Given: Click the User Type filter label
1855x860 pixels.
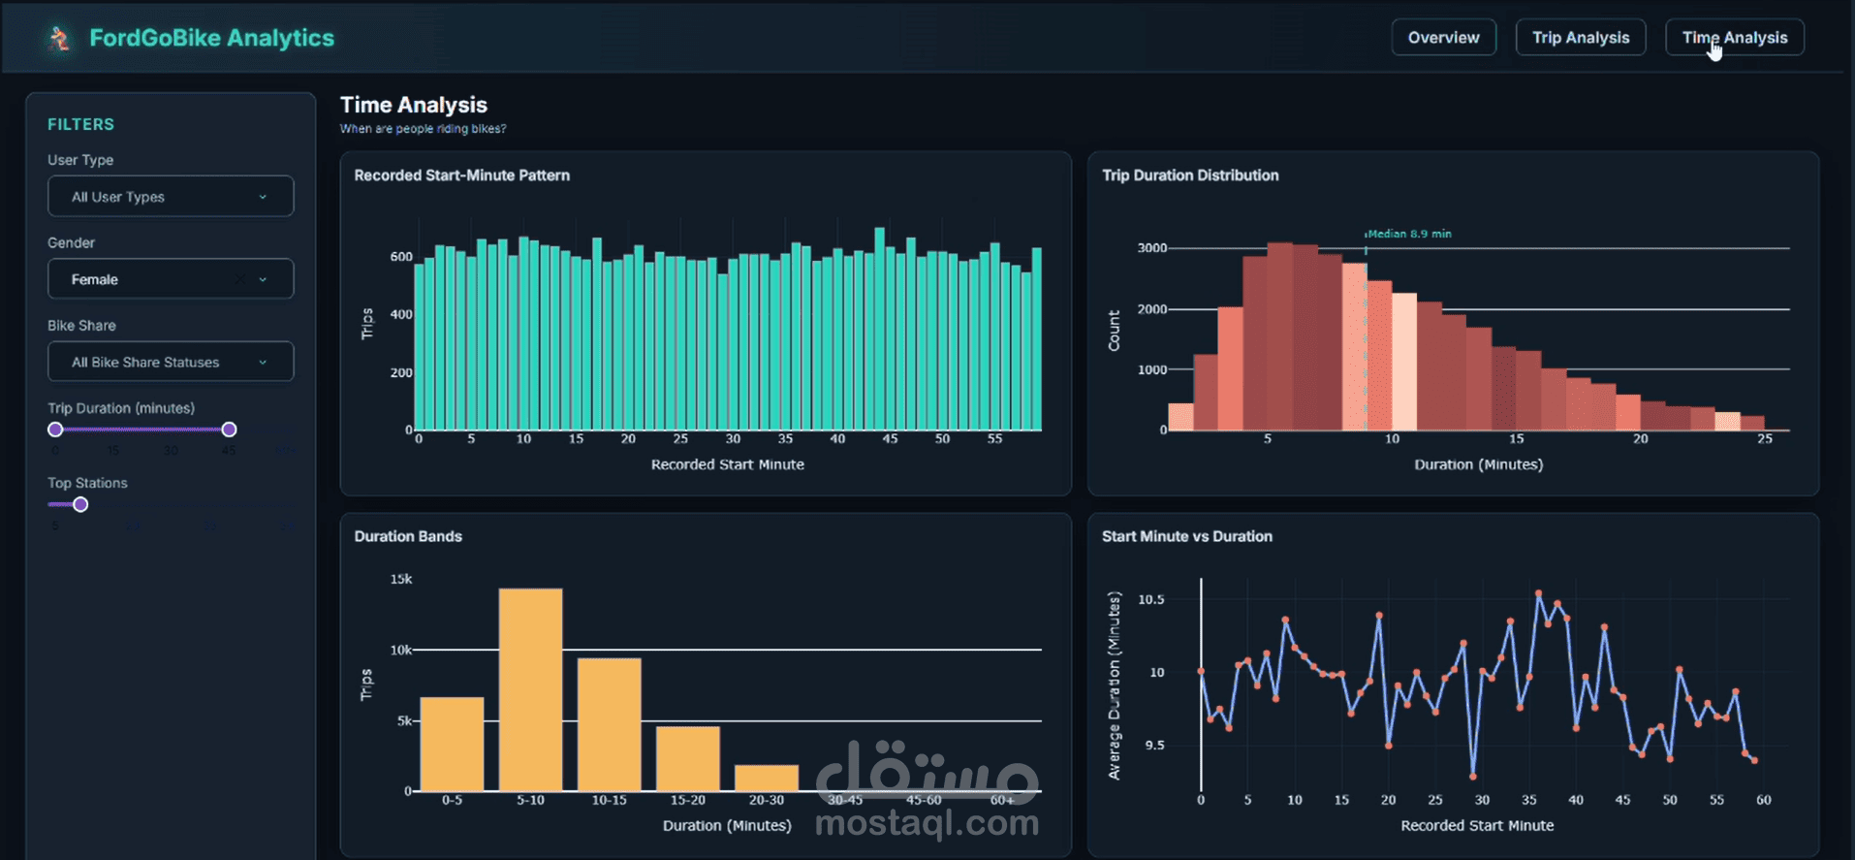Looking at the screenshot, I should (80, 160).
